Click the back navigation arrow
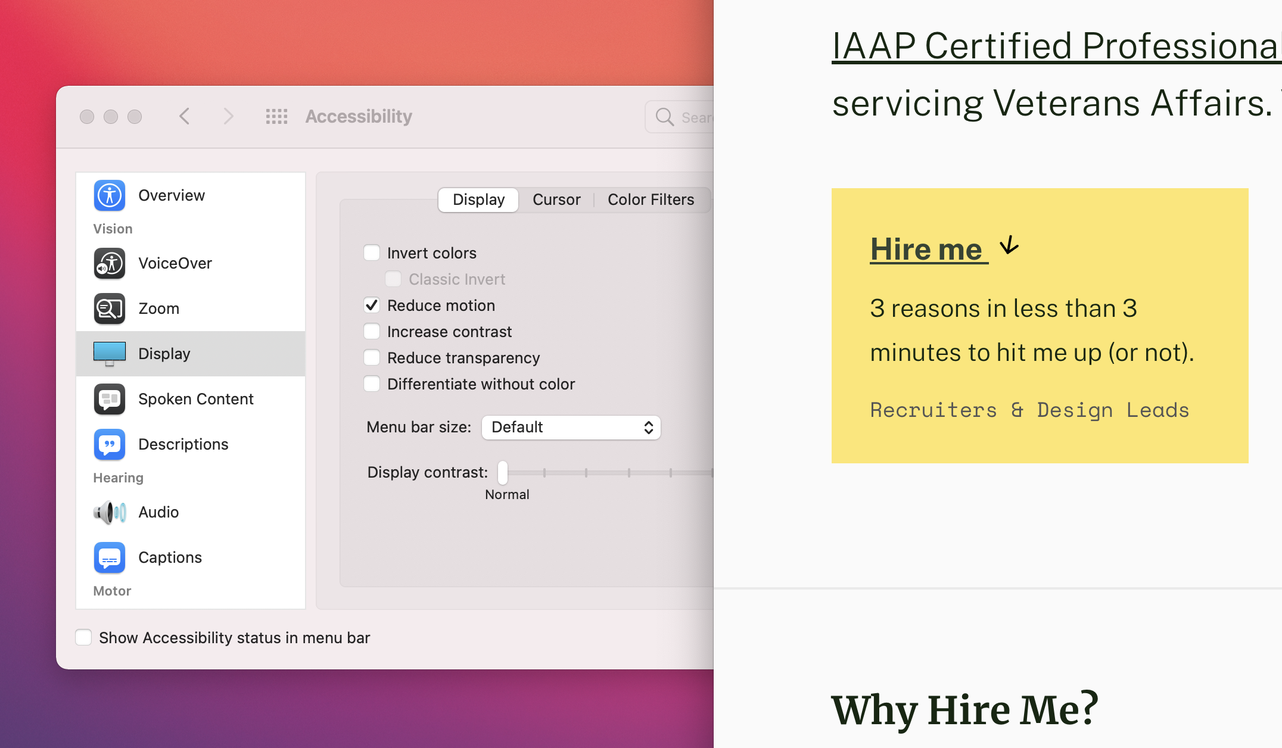This screenshot has width=1282, height=748. tap(184, 116)
